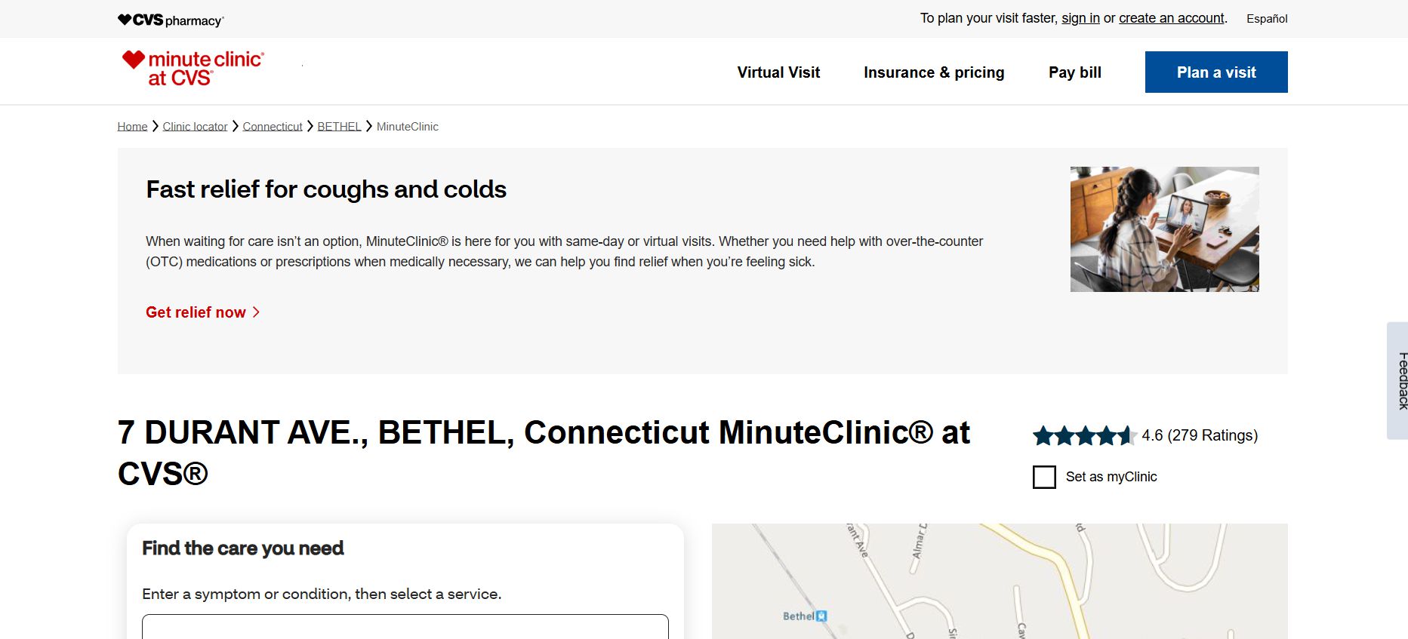The width and height of the screenshot is (1408, 639).
Task: Click the MinuteClinic at CVS logo
Action: click(x=193, y=69)
